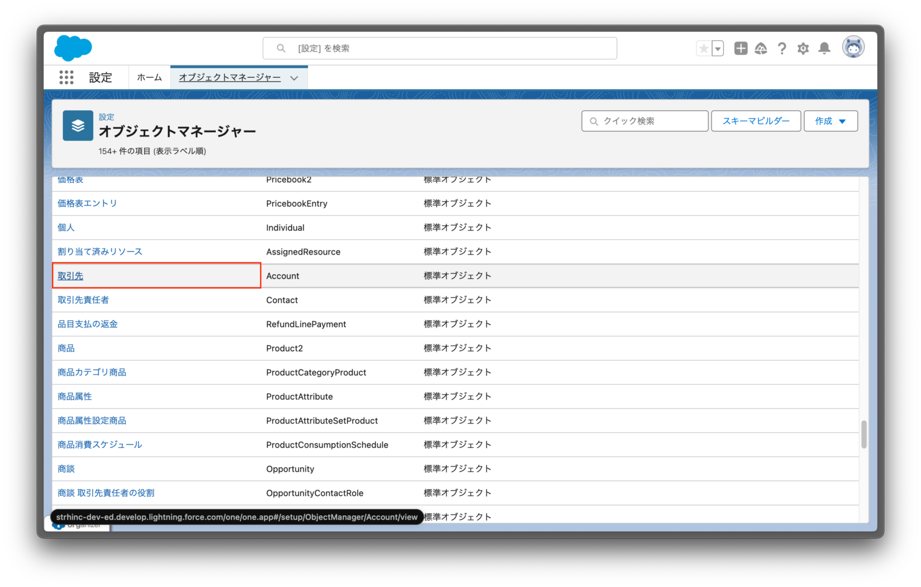Click the ProductAttributeSetProduct API name cell
Viewport: 921px width, 587px height.
point(322,420)
